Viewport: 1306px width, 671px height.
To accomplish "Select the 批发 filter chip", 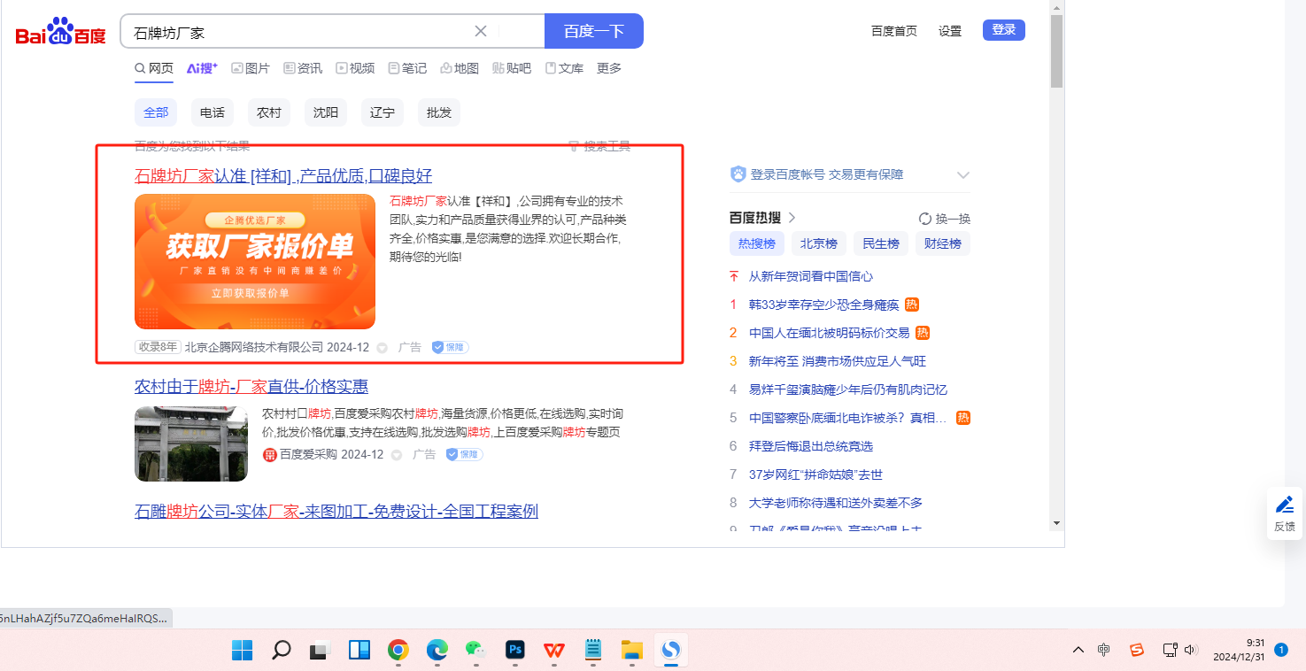I will [439, 112].
